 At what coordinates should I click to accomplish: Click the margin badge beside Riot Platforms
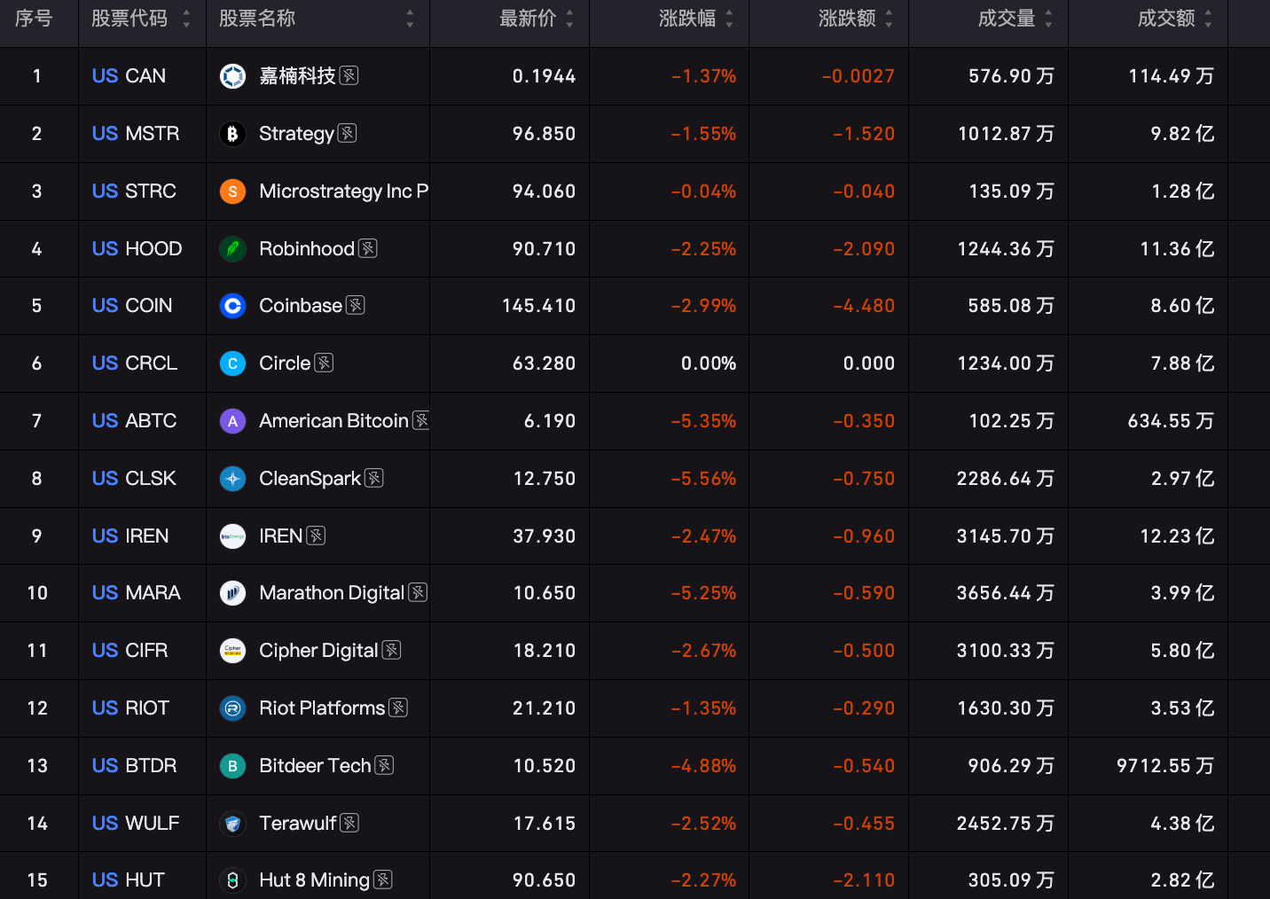398,707
